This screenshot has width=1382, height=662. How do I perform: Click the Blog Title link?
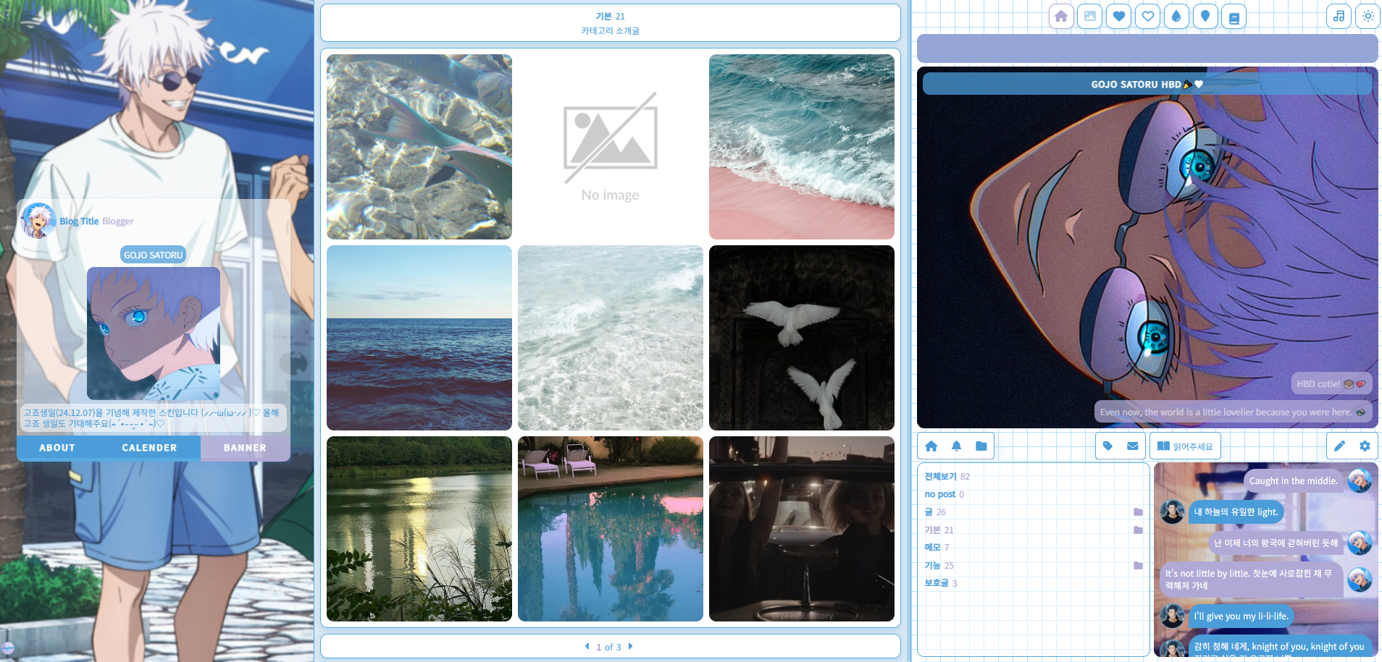[x=79, y=221]
